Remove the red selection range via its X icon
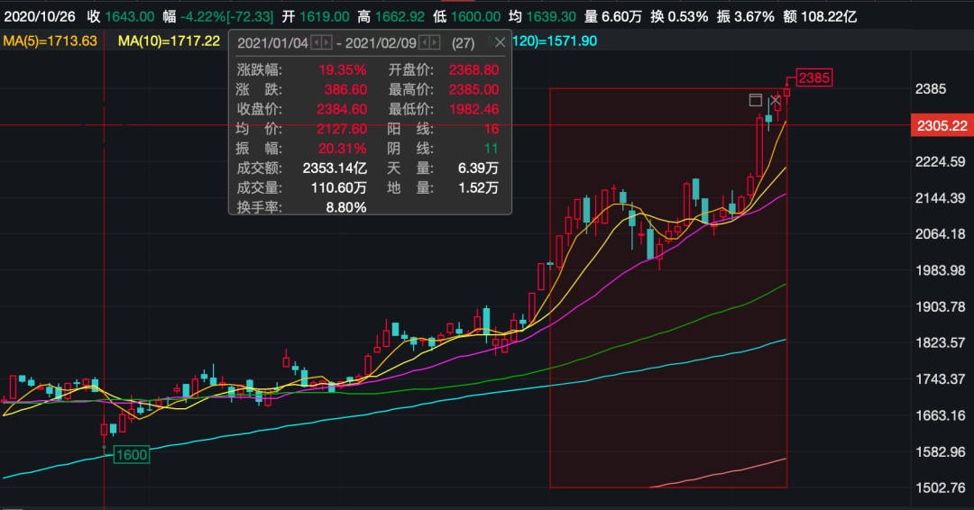The width and height of the screenshot is (974, 510). point(776,100)
